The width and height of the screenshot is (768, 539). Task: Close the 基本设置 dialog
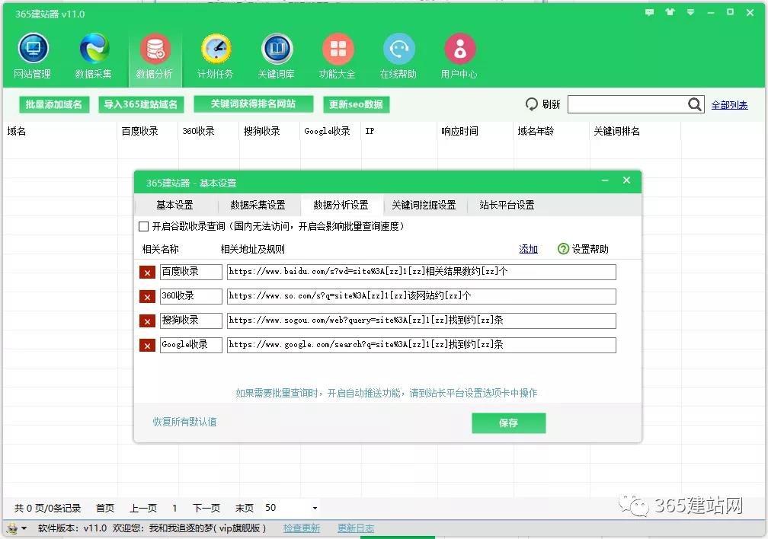tap(626, 180)
